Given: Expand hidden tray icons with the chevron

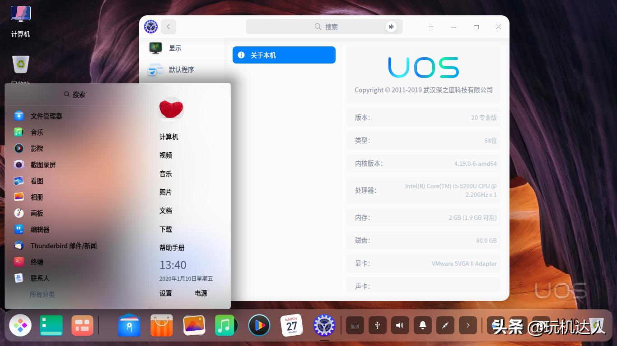Looking at the screenshot, I should point(468,325).
